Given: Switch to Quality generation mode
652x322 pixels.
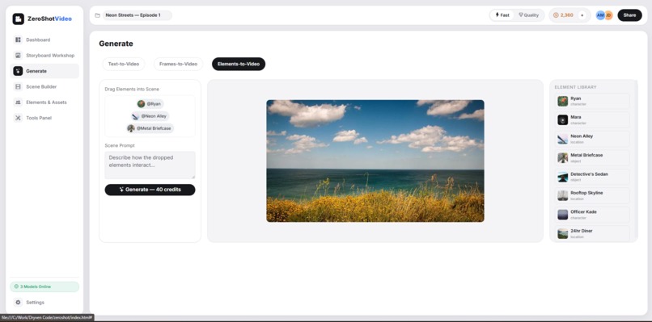Looking at the screenshot, I should 528,15.
